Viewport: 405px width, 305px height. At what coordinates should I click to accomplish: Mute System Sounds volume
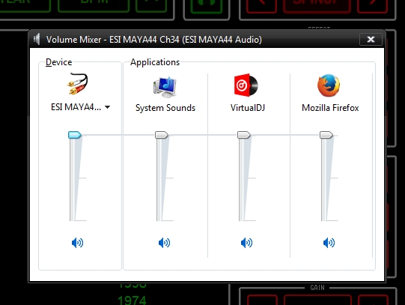point(164,243)
